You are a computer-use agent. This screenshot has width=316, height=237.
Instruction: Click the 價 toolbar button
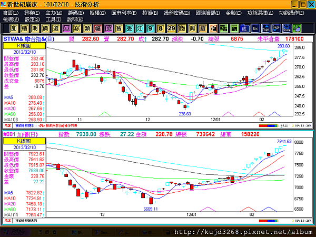(x=45, y=28)
